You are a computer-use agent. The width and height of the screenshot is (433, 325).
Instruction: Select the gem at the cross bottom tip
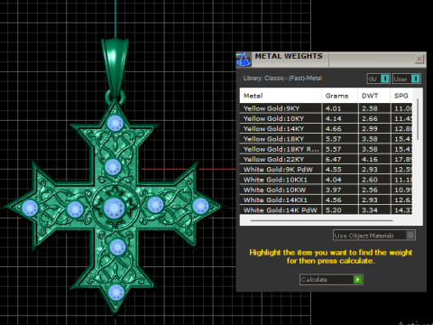[x=116, y=292]
